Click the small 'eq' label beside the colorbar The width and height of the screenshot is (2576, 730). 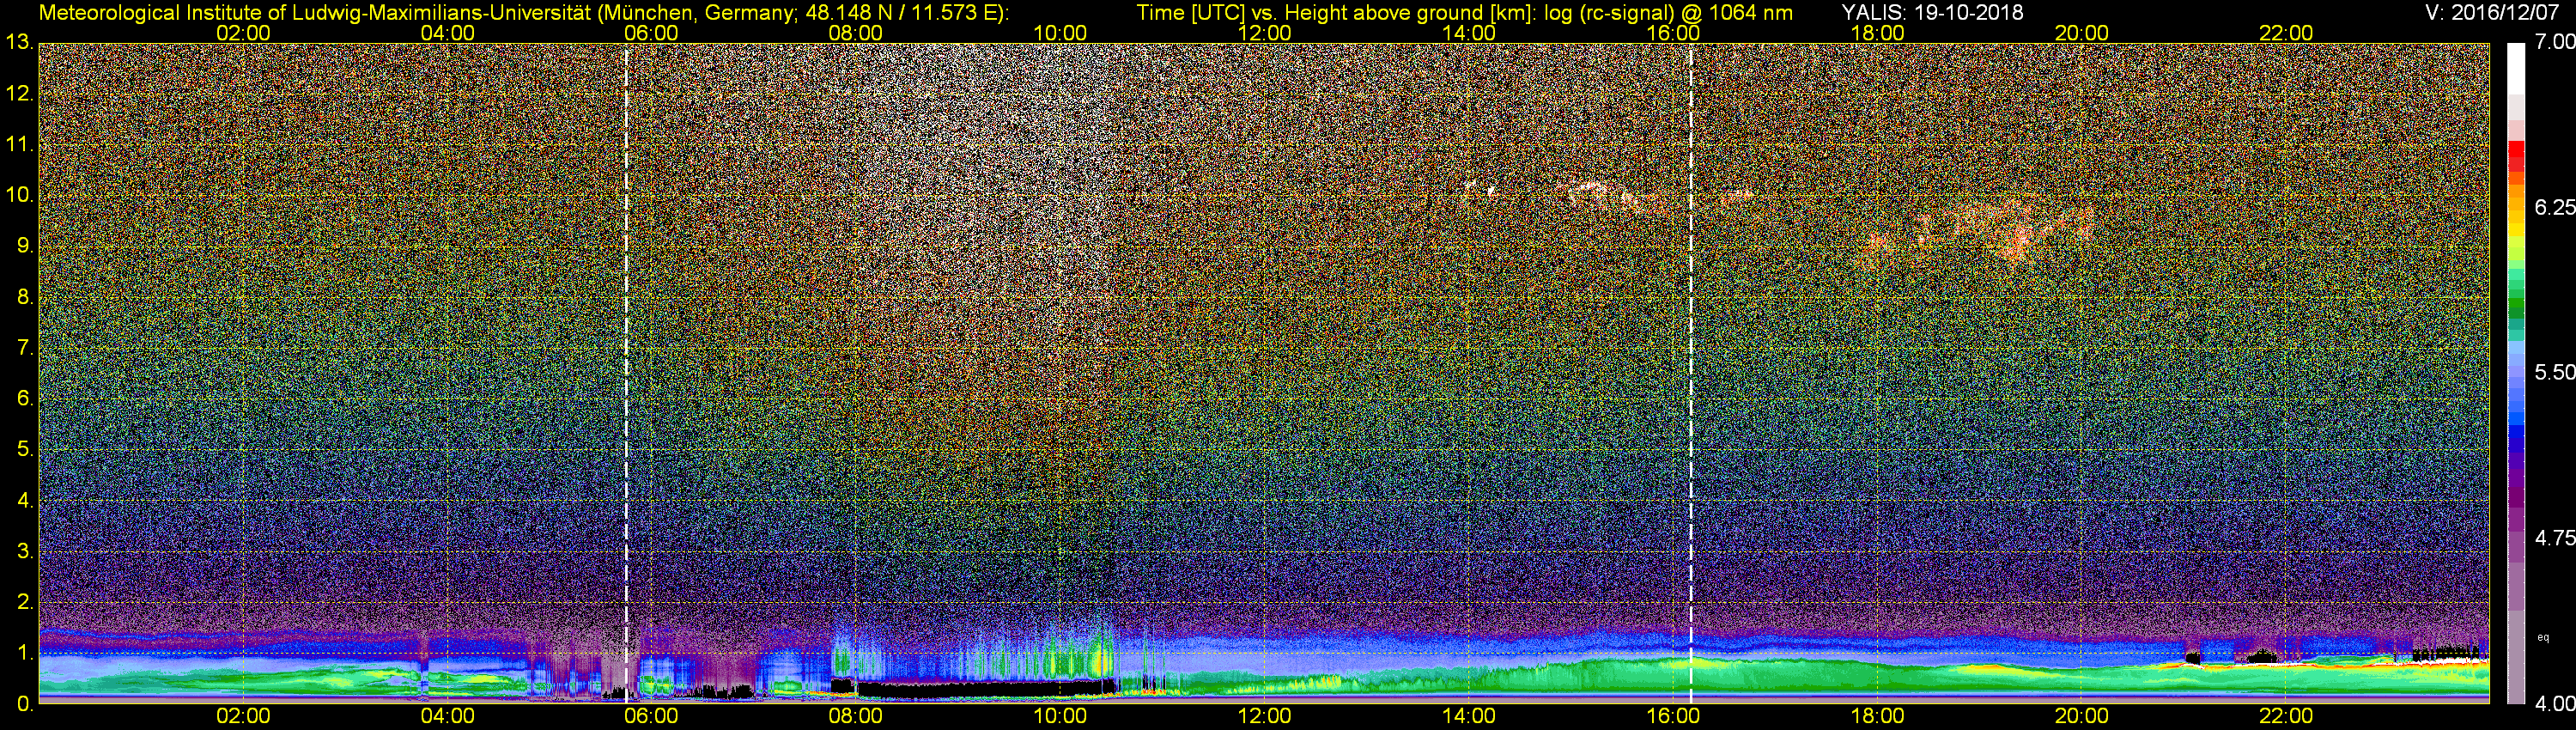(x=2543, y=637)
